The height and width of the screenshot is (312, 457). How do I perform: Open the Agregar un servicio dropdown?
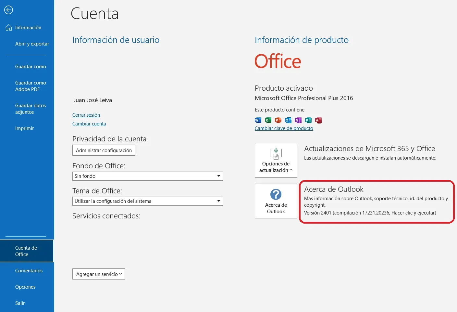(x=99, y=274)
